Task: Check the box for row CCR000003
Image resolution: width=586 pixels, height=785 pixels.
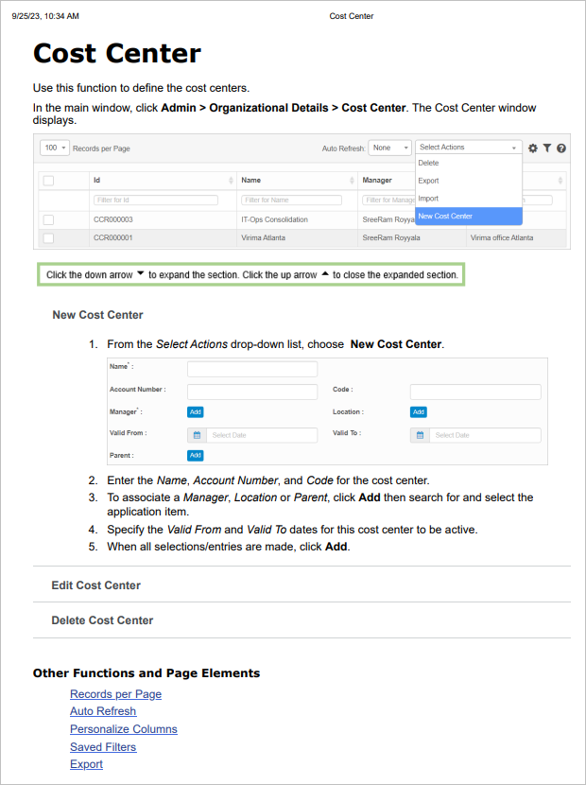Action: [48, 219]
